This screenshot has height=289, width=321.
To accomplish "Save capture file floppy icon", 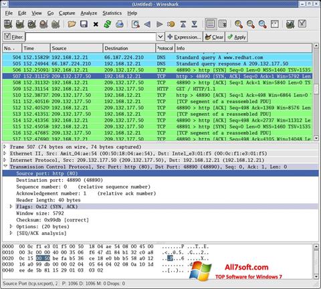I will coord(84,24).
